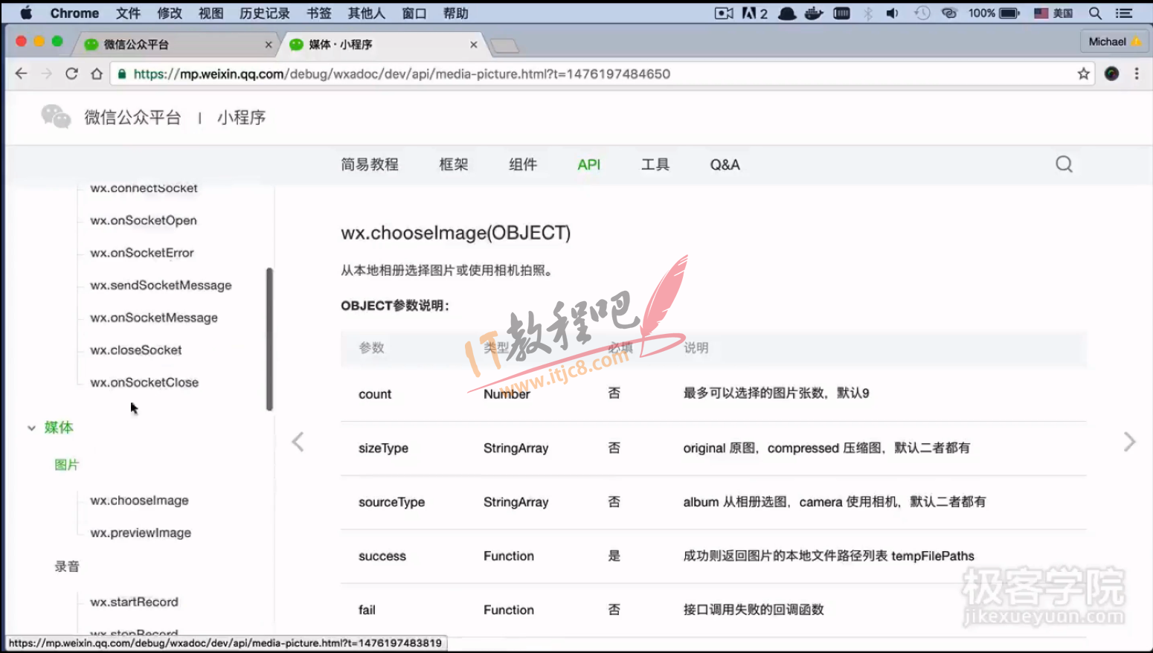Click the 小程序 header link
Screen dimensions: 1153x653
(241, 118)
